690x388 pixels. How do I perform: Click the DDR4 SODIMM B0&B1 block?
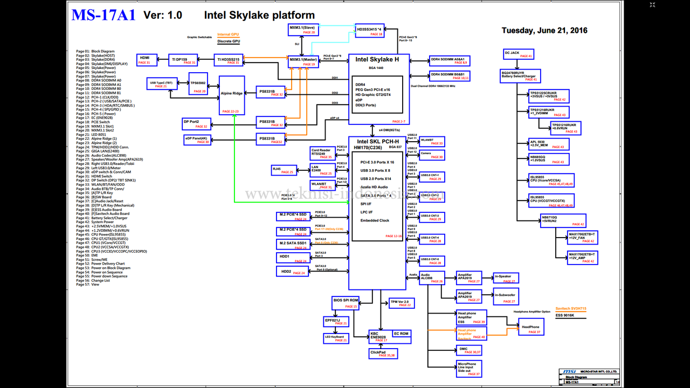450,75
